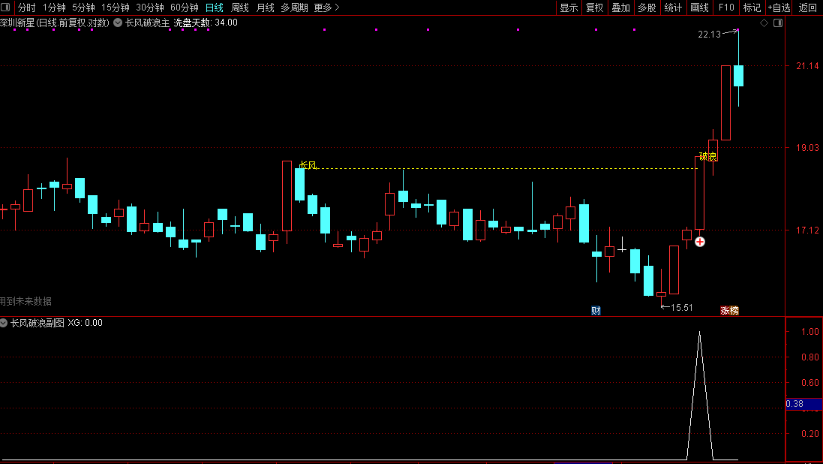Click the 17.12 price axis label
The width and height of the screenshot is (823, 464).
pos(807,230)
